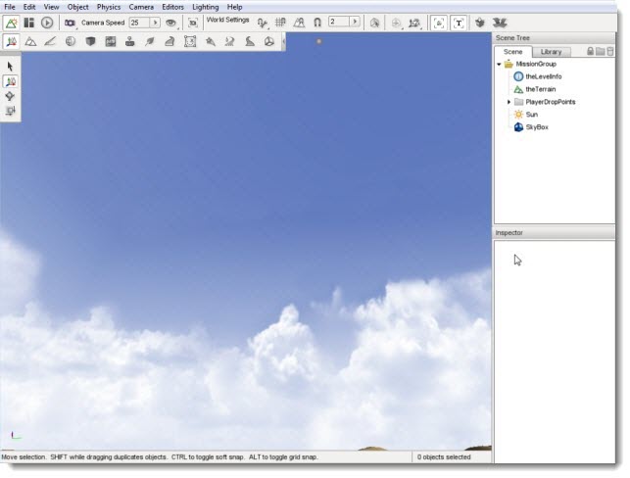Viewport: 630px width, 478px height.
Task: Select the Material Editor sphere icon
Action: 71,41
